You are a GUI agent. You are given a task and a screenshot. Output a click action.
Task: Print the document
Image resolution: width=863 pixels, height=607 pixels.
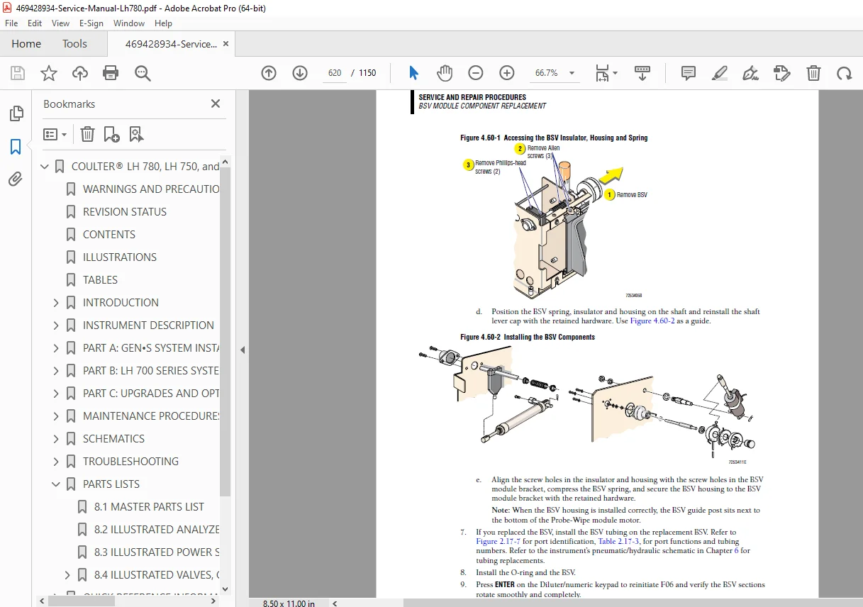[x=111, y=73]
